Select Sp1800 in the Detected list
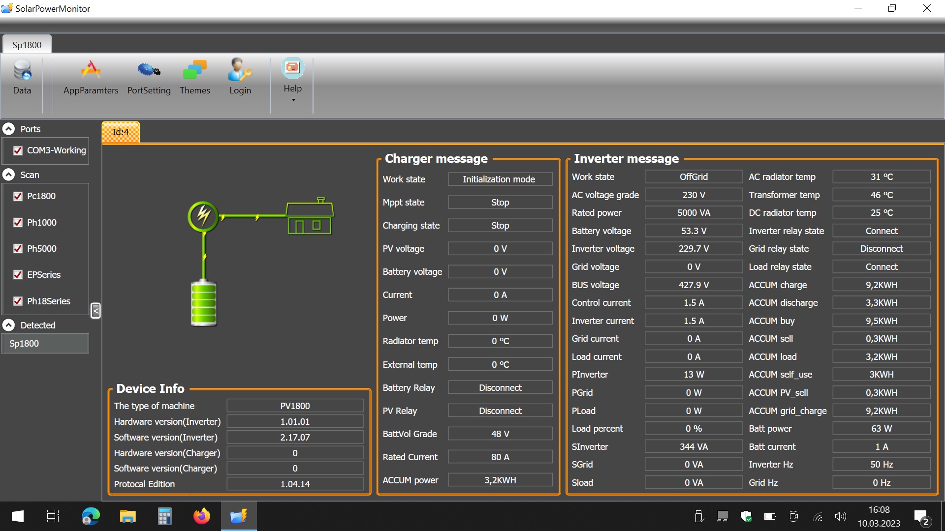This screenshot has width=945, height=531. coord(44,343)
